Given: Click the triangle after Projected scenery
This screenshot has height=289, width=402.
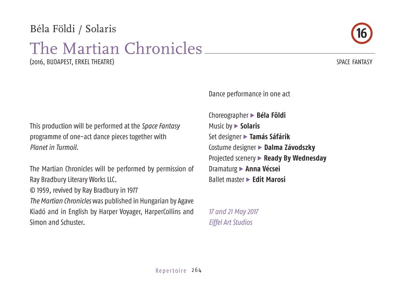Looking at the screenshot, I should click(x=260, y=158).
